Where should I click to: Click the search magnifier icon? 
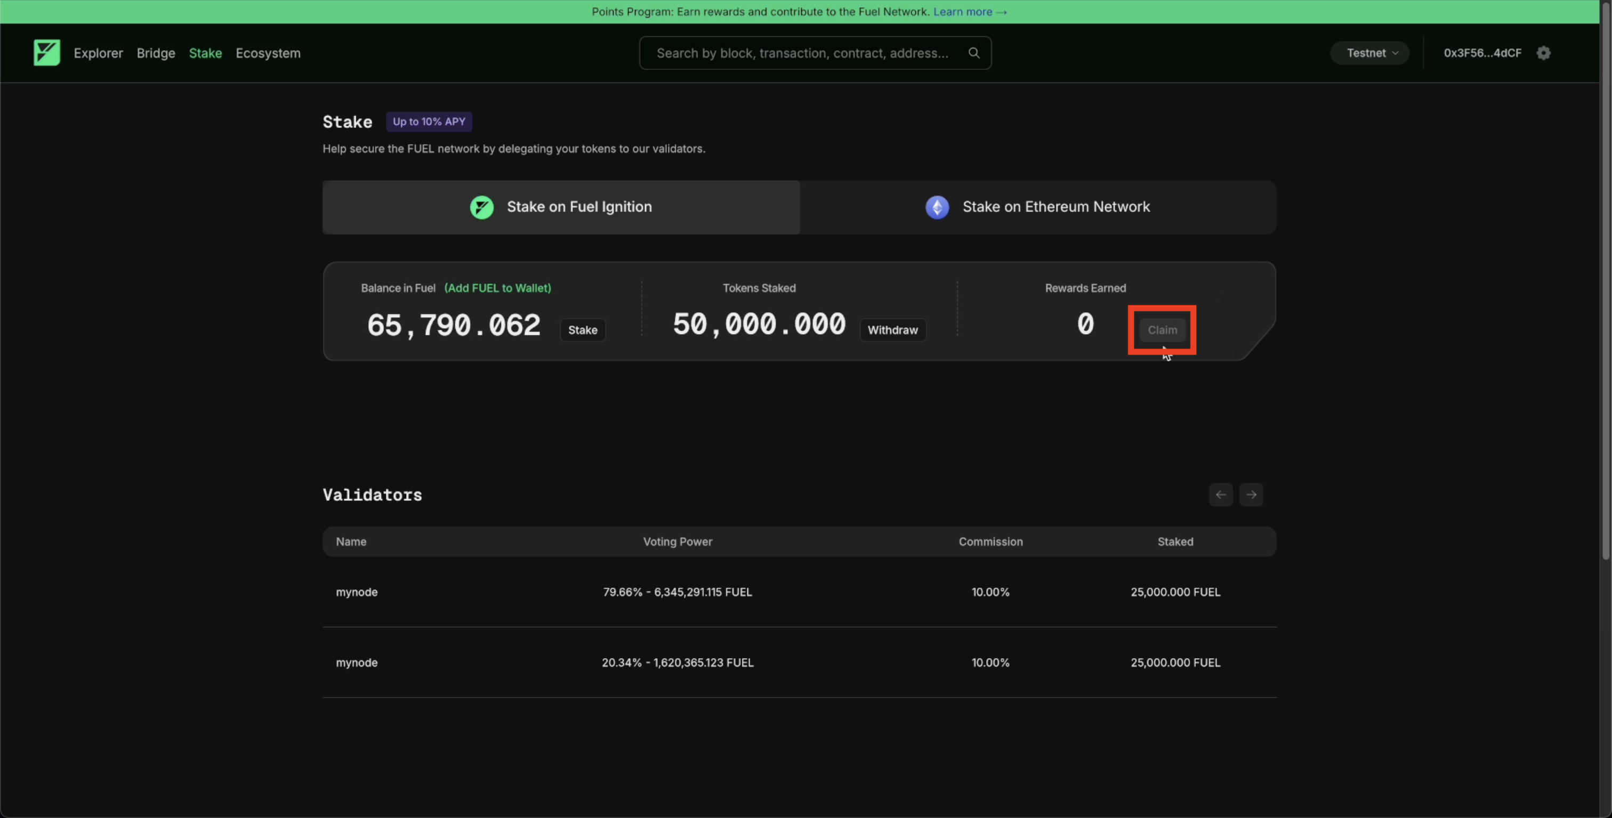point(974,53)
